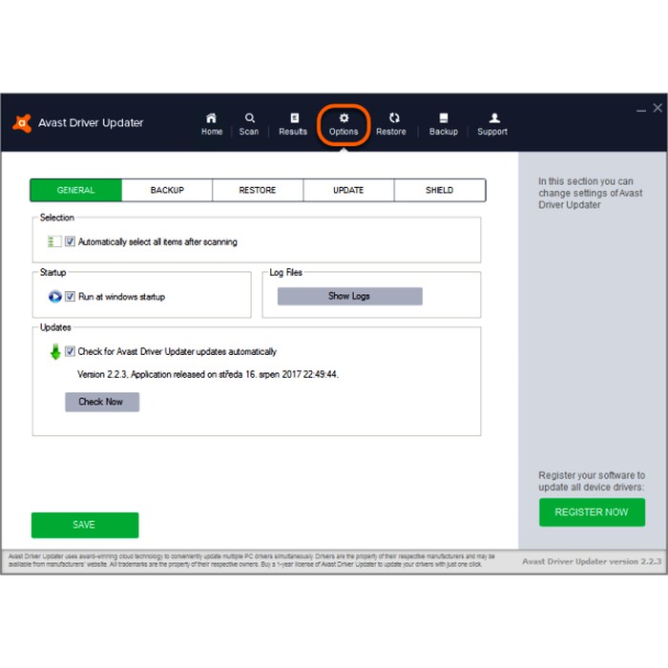Open the Support person icon
Screen dimensions: 668x668
494,118
